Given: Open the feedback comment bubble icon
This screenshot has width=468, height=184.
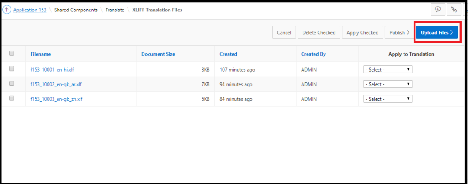Looking at the screenshot, I should (437, 10).
